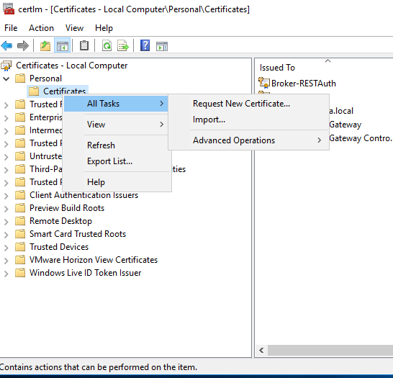Open the Help menu in menu bar

pos(104,28)
